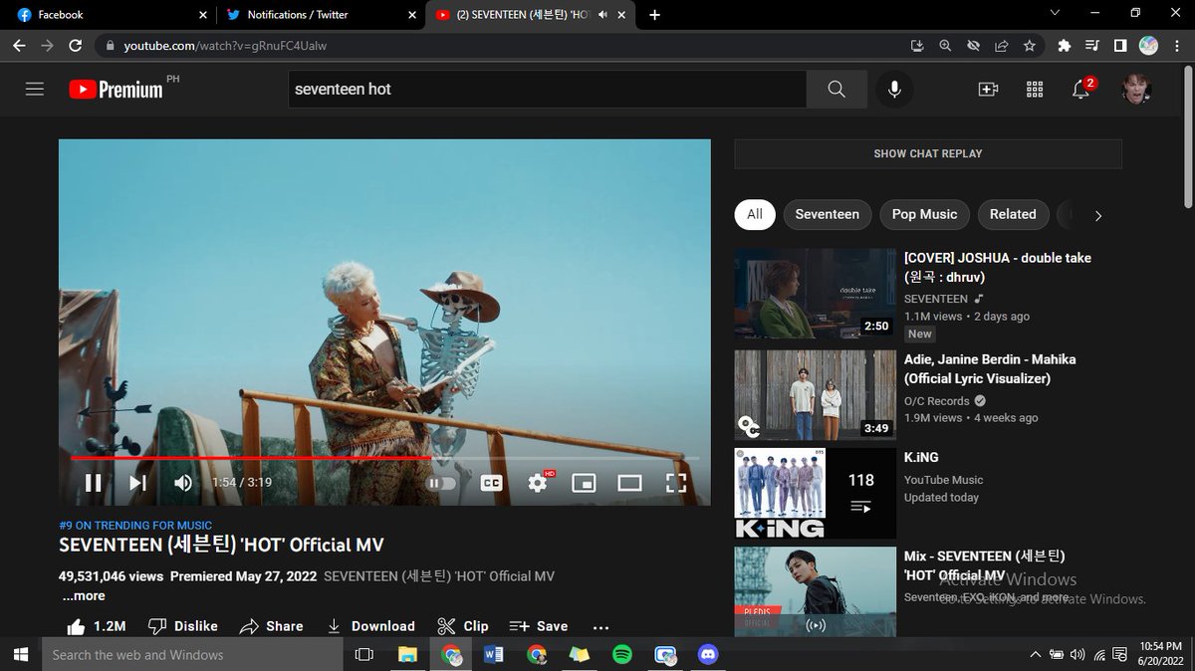Open the K.iNG playlist thumbnail

click(816, 493)
